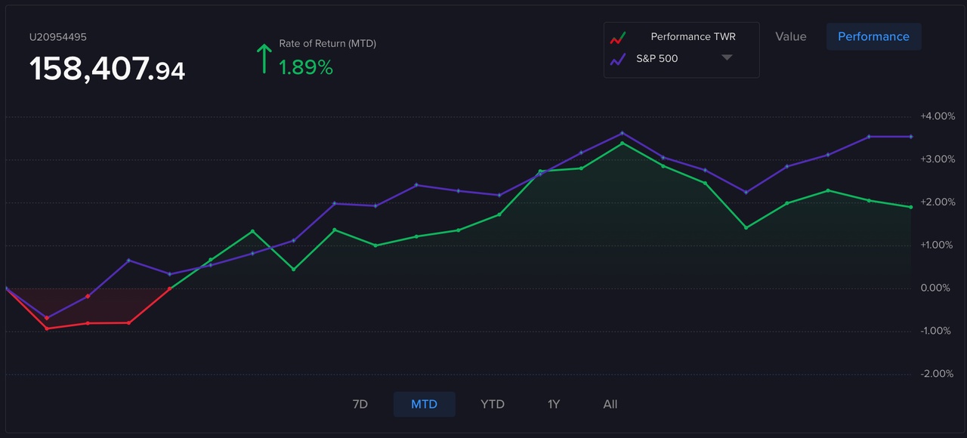967x438 pixels.
Task: Expand the benchmark legend dropdown arrow
Action: point(727,57)
